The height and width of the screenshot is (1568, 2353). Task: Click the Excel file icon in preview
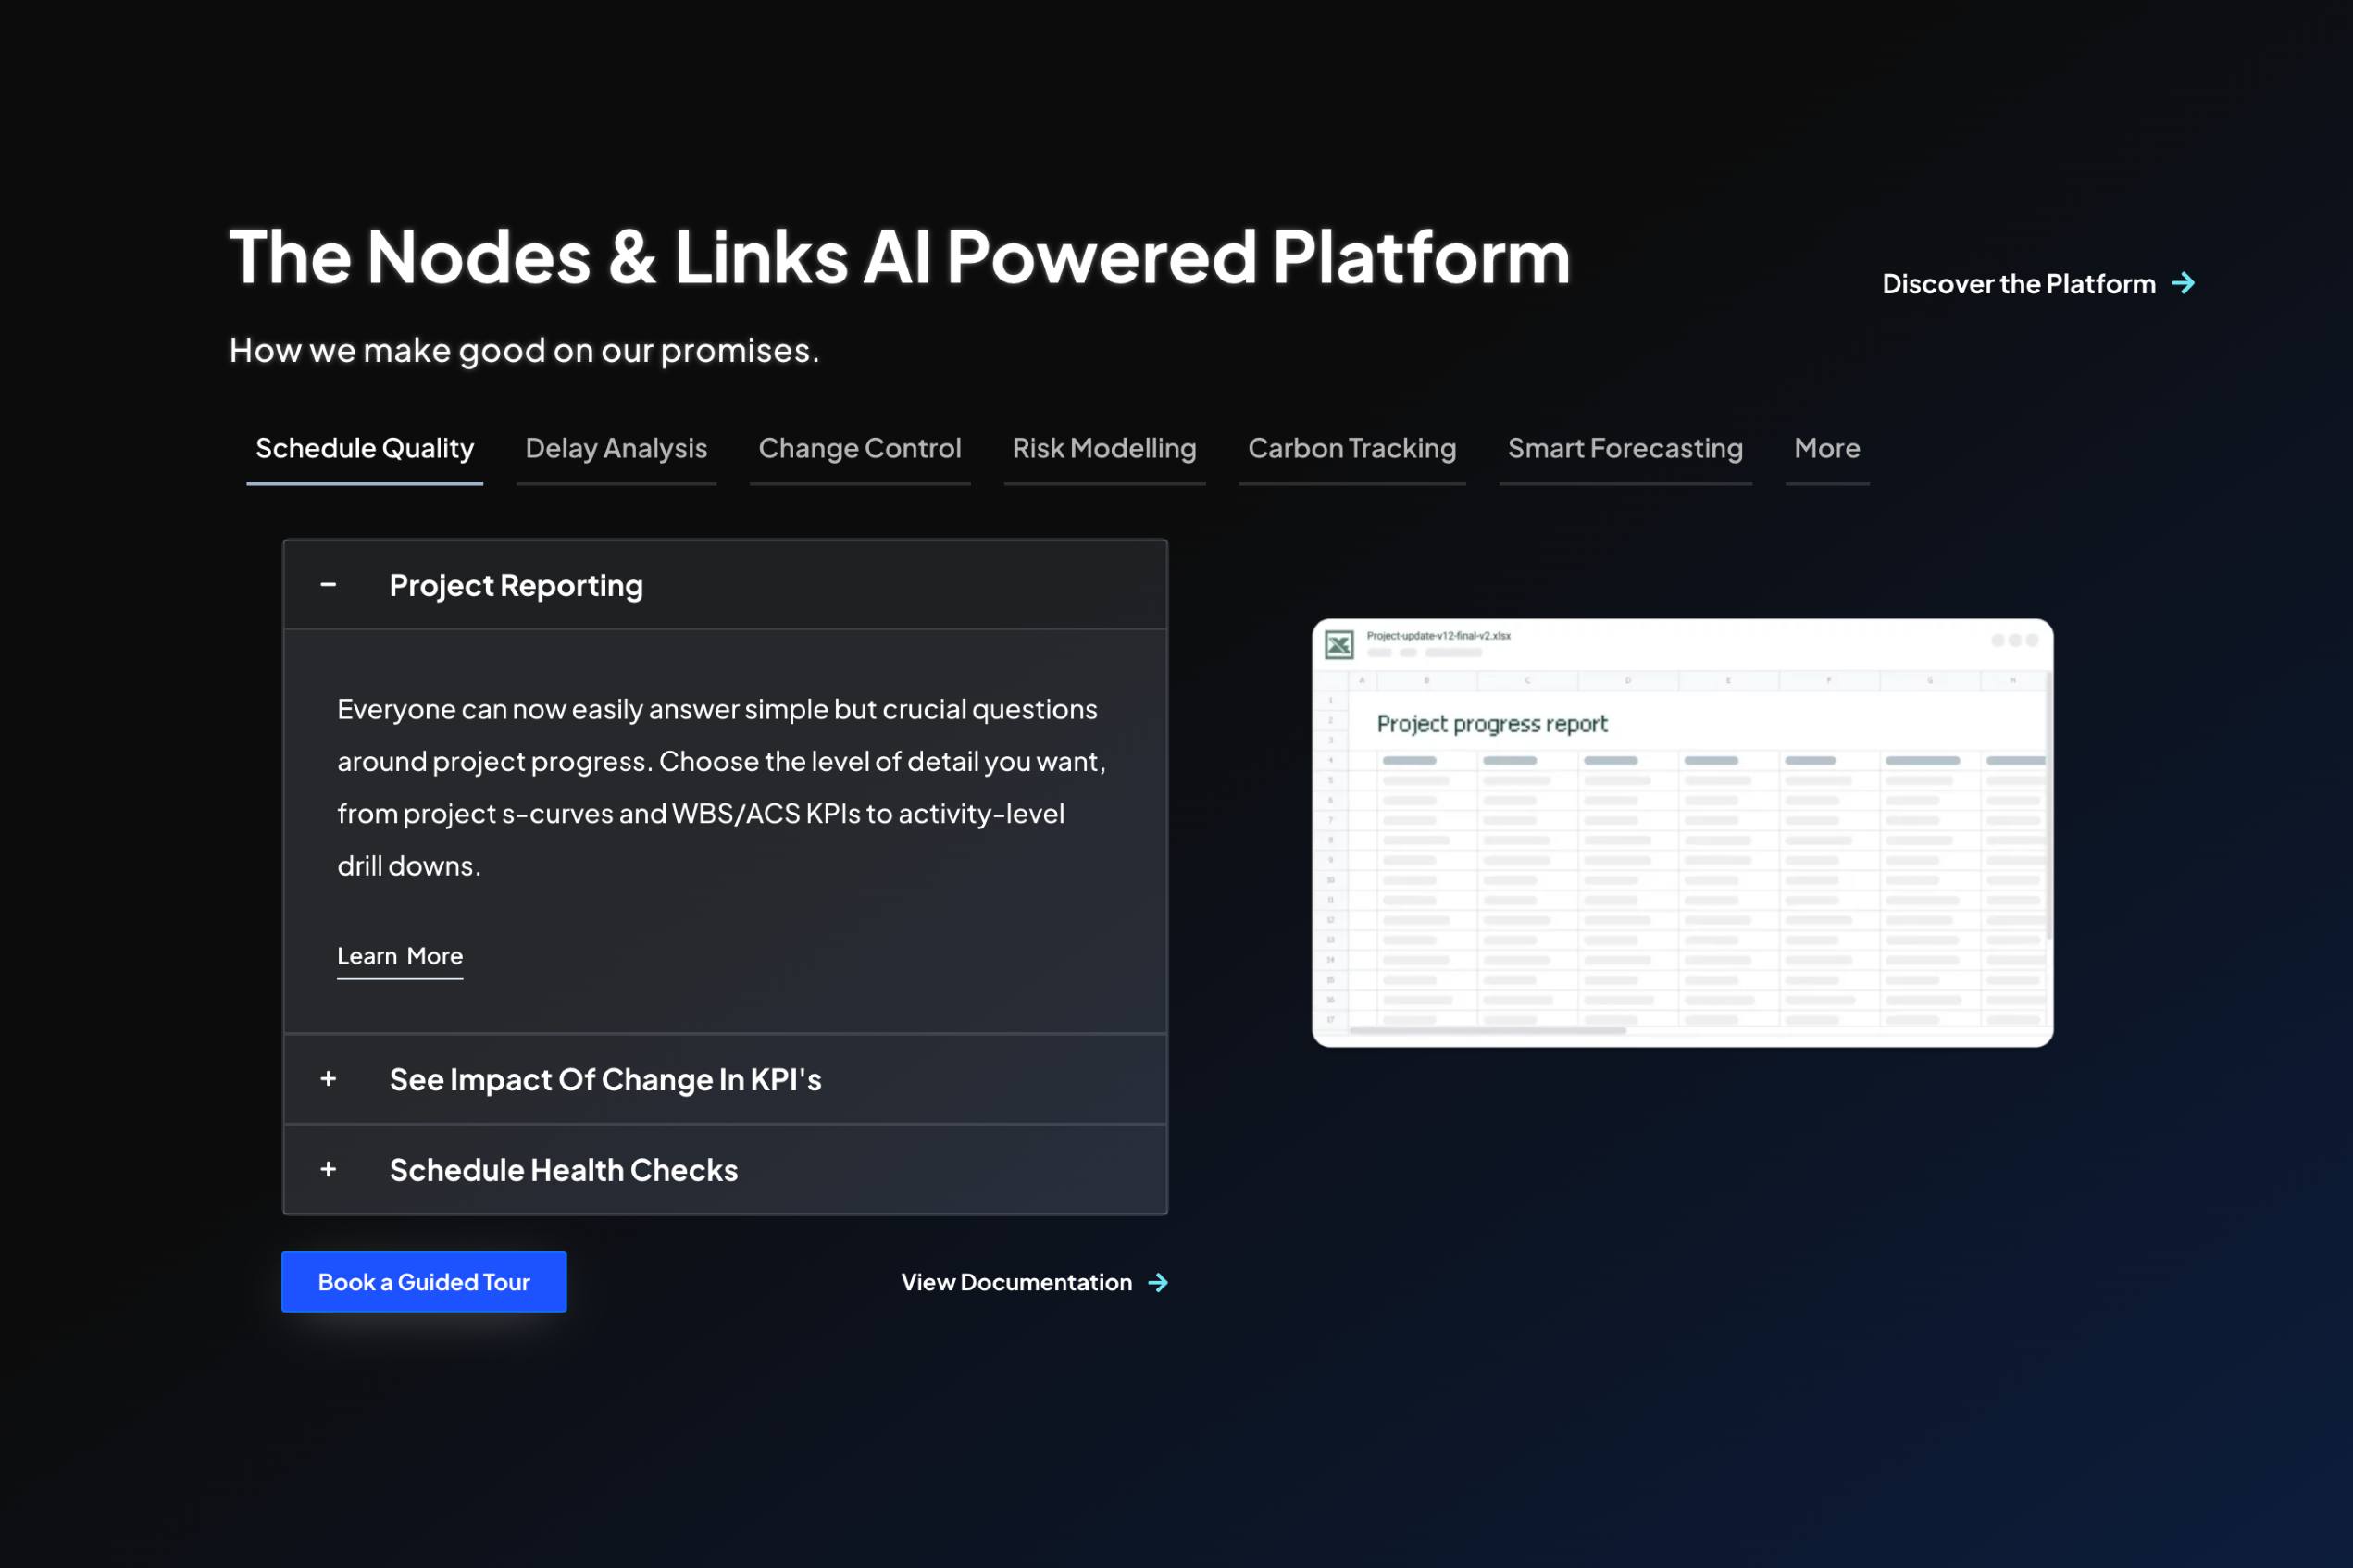pyautogui.click(x=1339, y=644)
